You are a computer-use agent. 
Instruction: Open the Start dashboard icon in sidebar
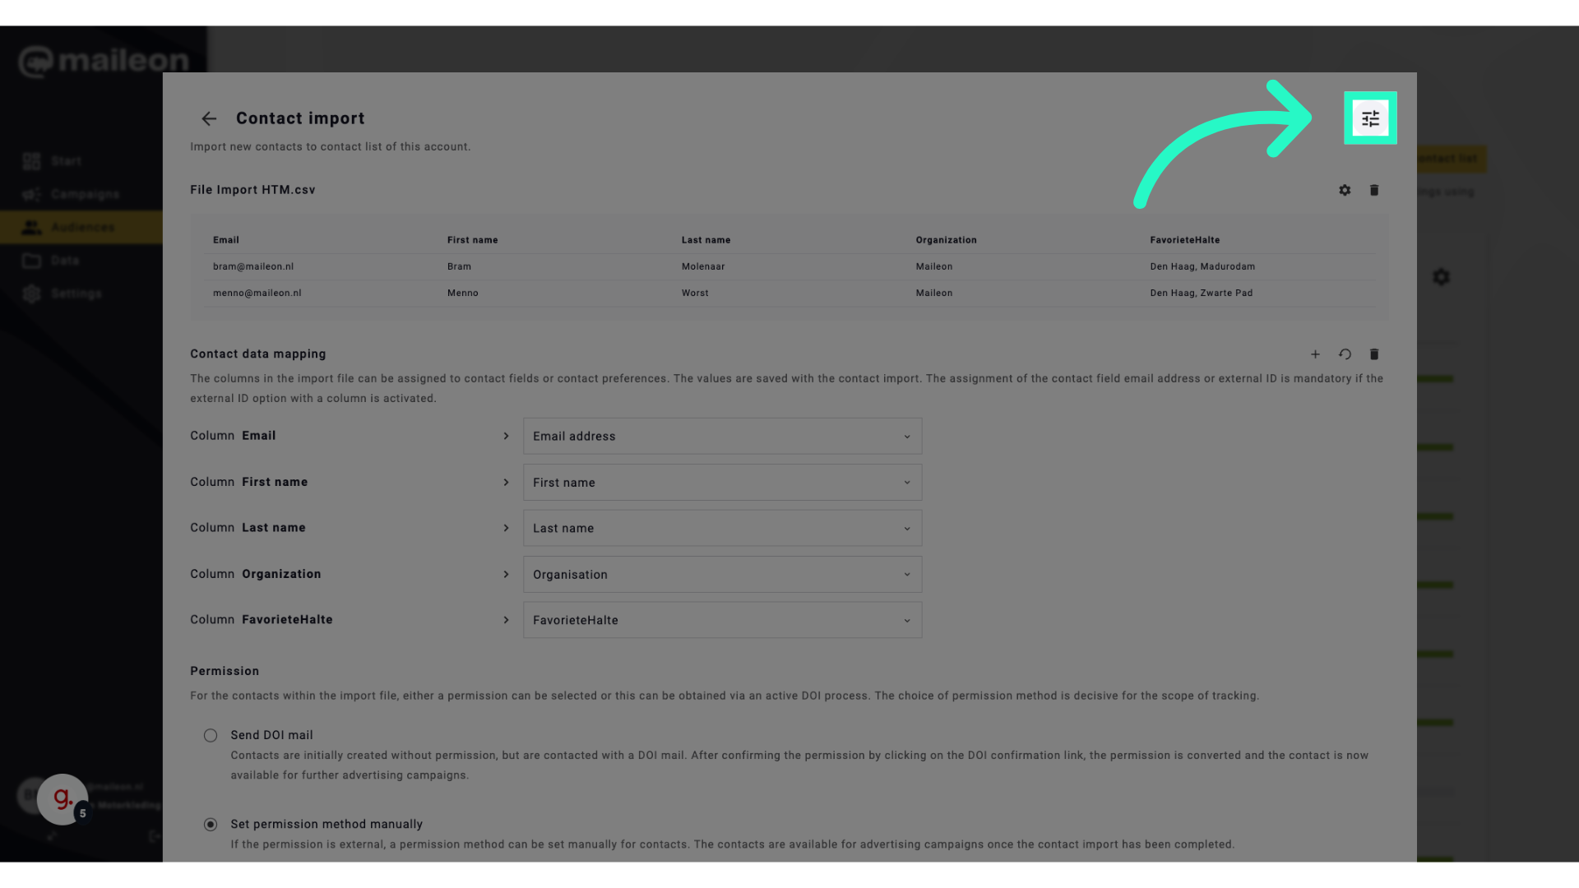tap(31, 161)
